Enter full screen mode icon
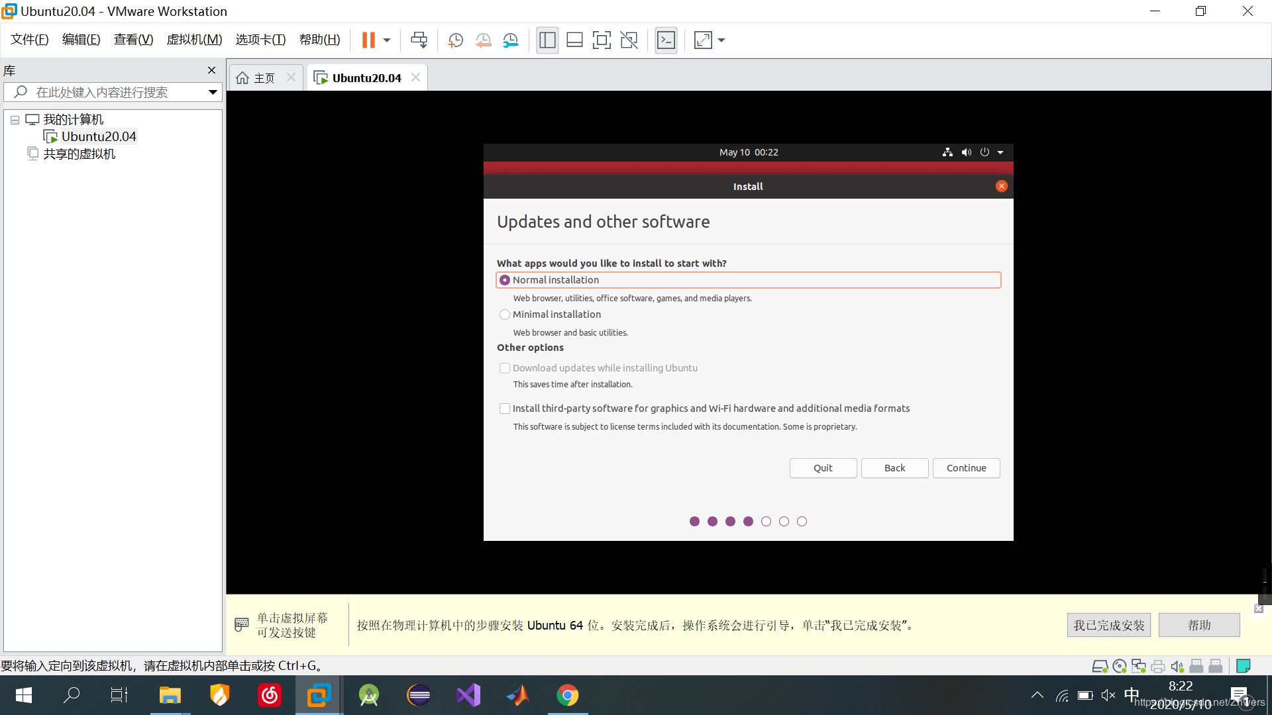 (601, 40)
